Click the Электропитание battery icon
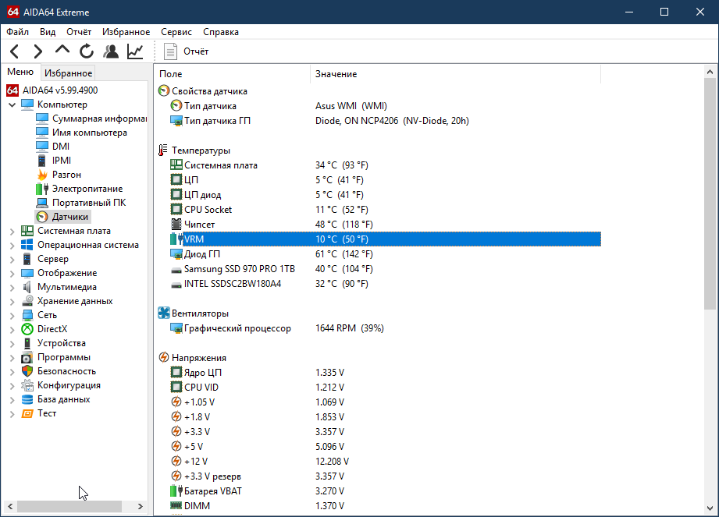Screen dimensions: 719x517 (42, 189)
